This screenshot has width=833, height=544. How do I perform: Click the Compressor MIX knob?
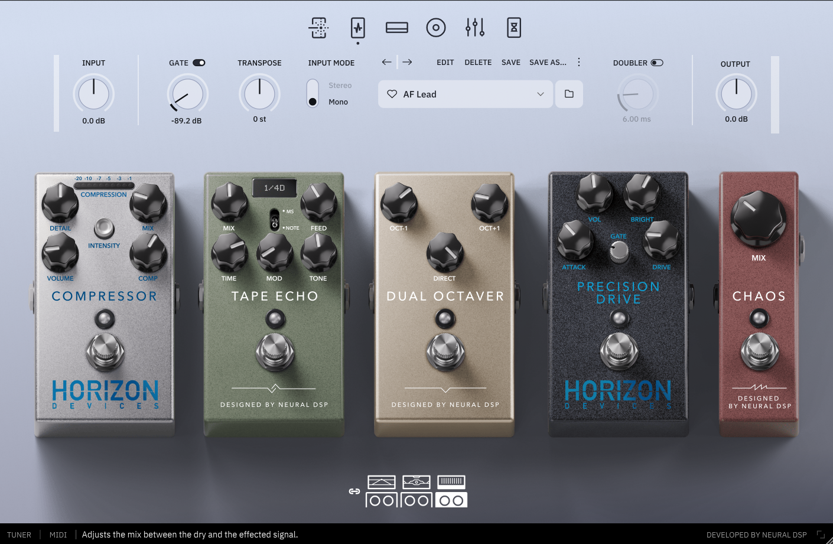pos(148,202)
